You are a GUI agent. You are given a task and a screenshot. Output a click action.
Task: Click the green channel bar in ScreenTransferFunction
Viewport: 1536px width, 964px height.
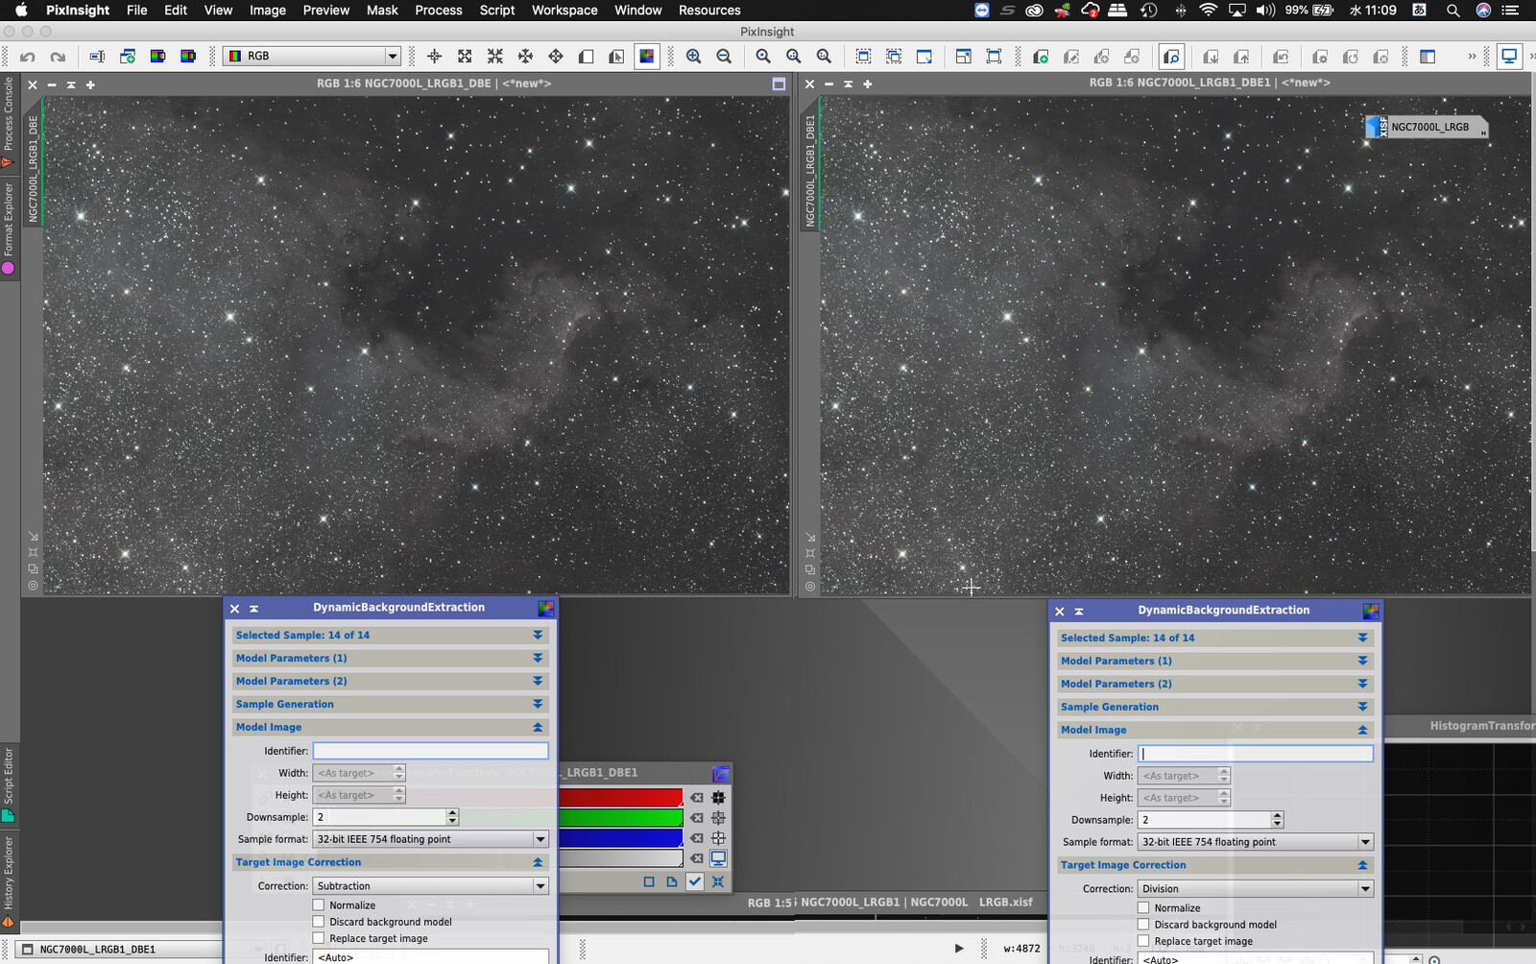coord(620,818)
